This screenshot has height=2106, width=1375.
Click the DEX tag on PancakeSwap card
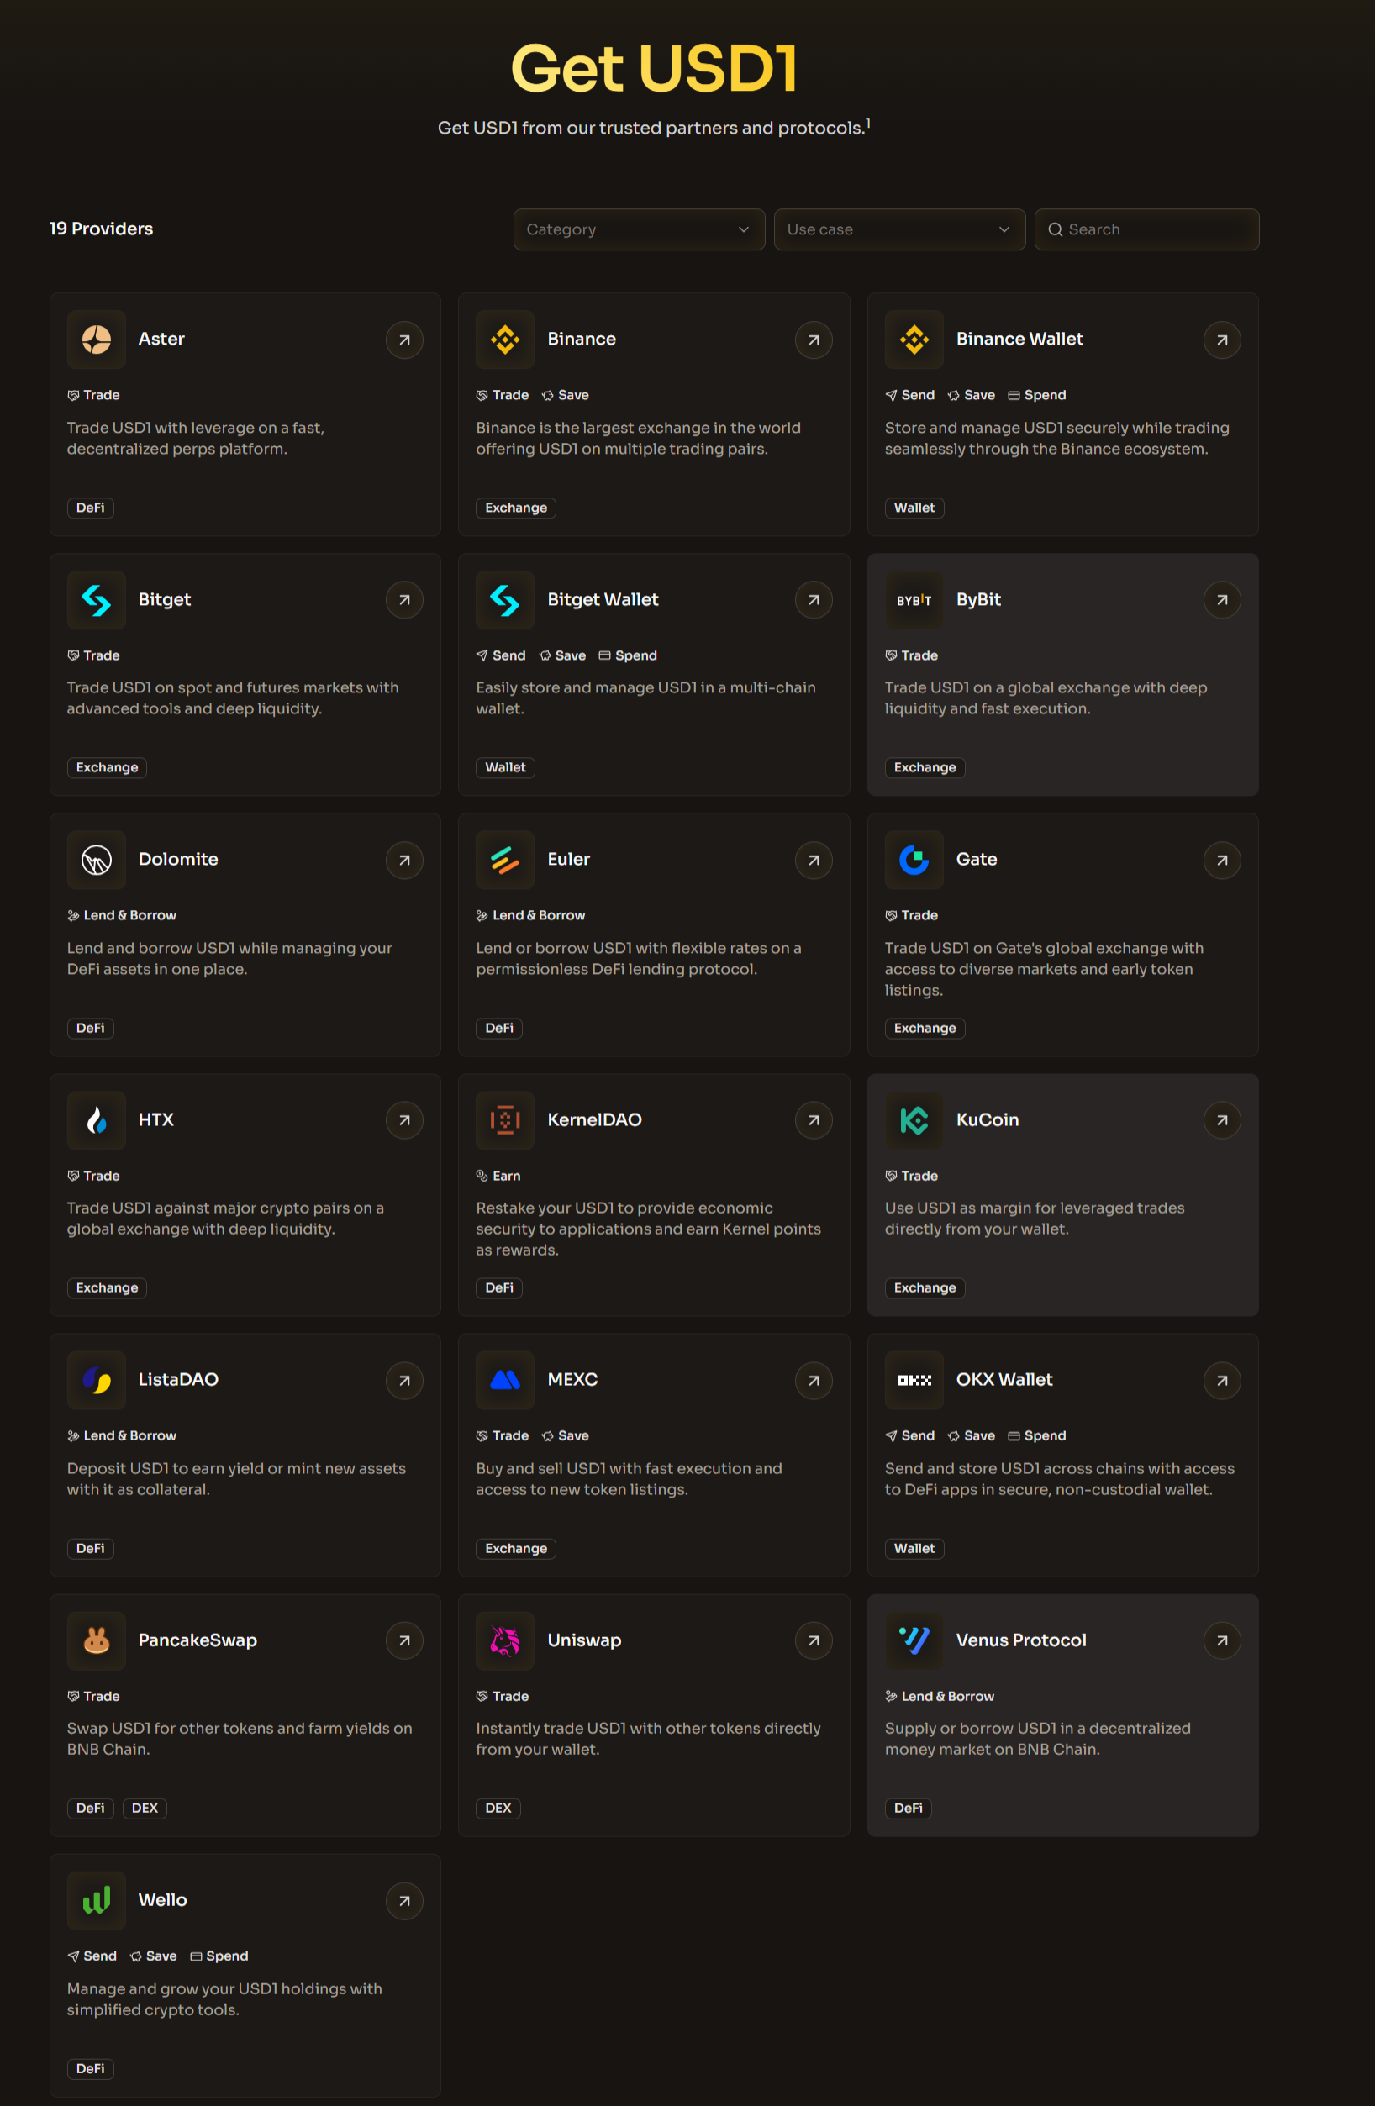pyautogui.click(x=145, y=1808)
